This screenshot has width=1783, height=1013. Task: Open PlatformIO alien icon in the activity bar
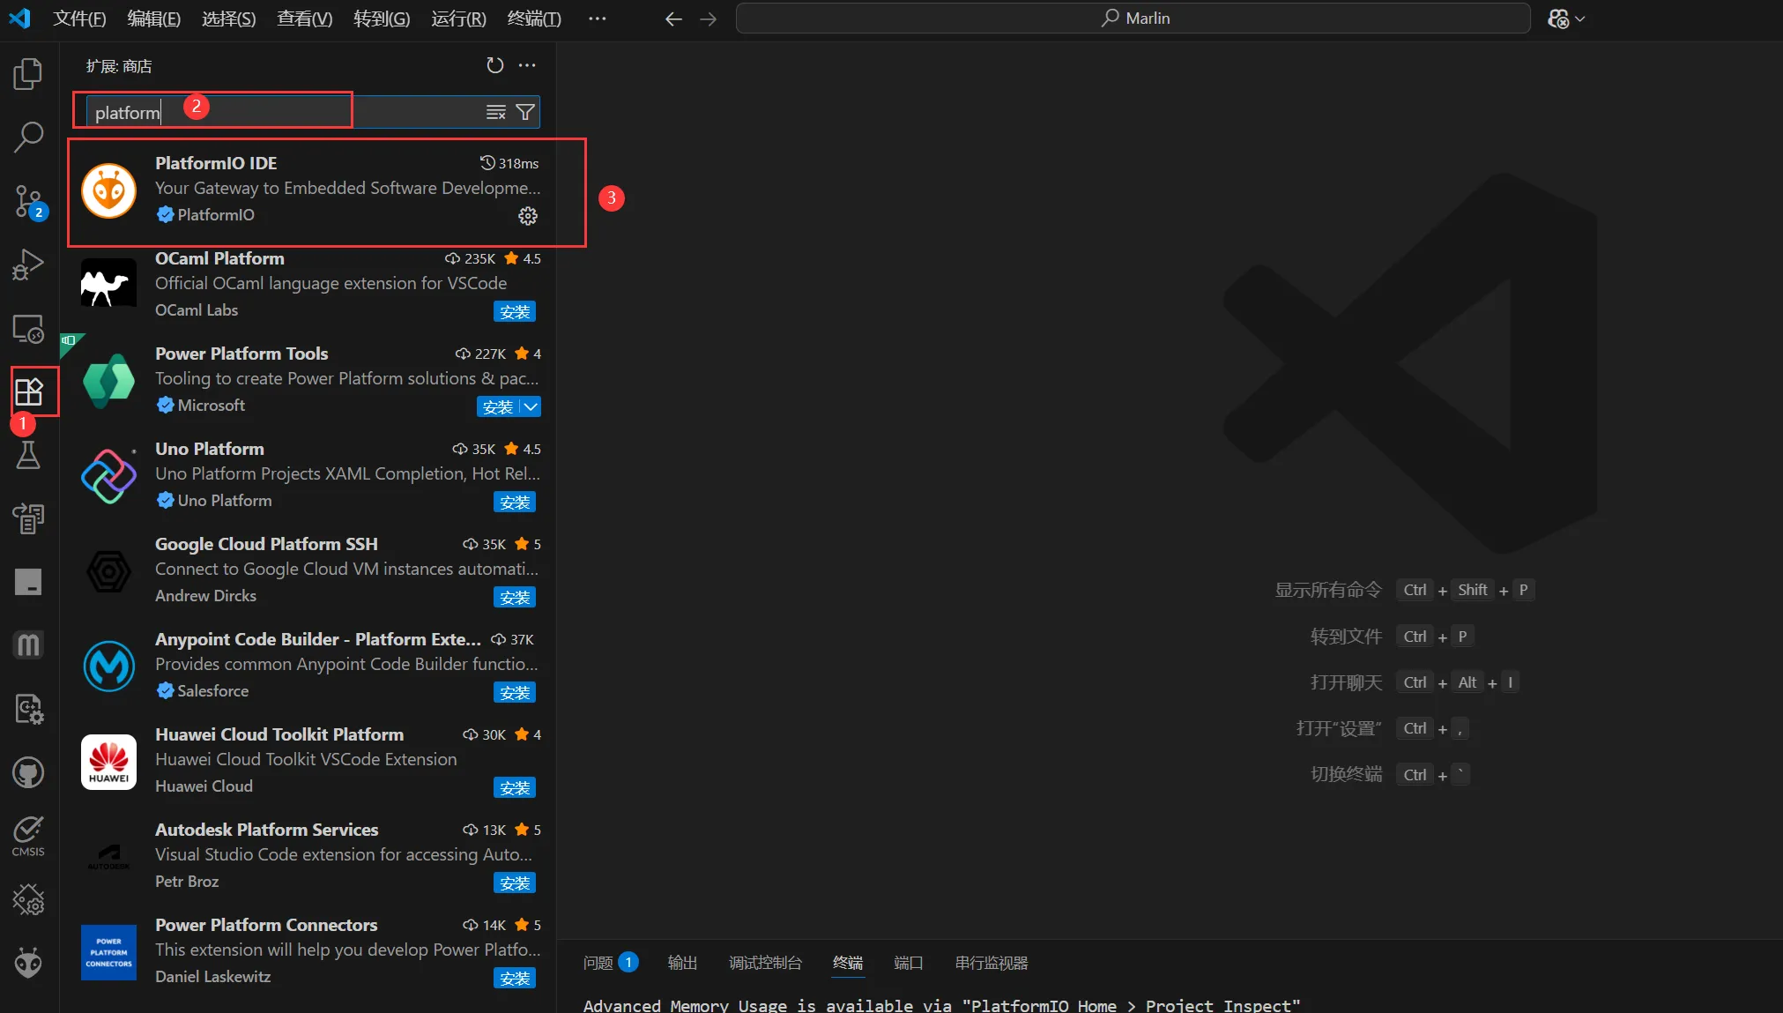(x=28, y=963)
